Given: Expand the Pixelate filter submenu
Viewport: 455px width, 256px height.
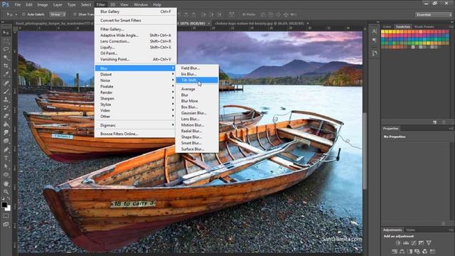Looking at the screenshot, I should point(135,87).
